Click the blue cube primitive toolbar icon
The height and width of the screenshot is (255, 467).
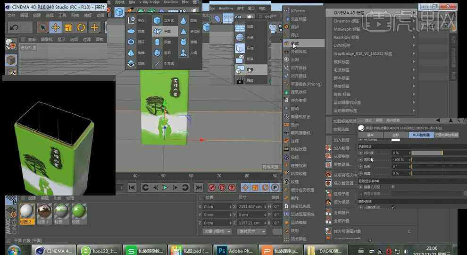point(119,12)
